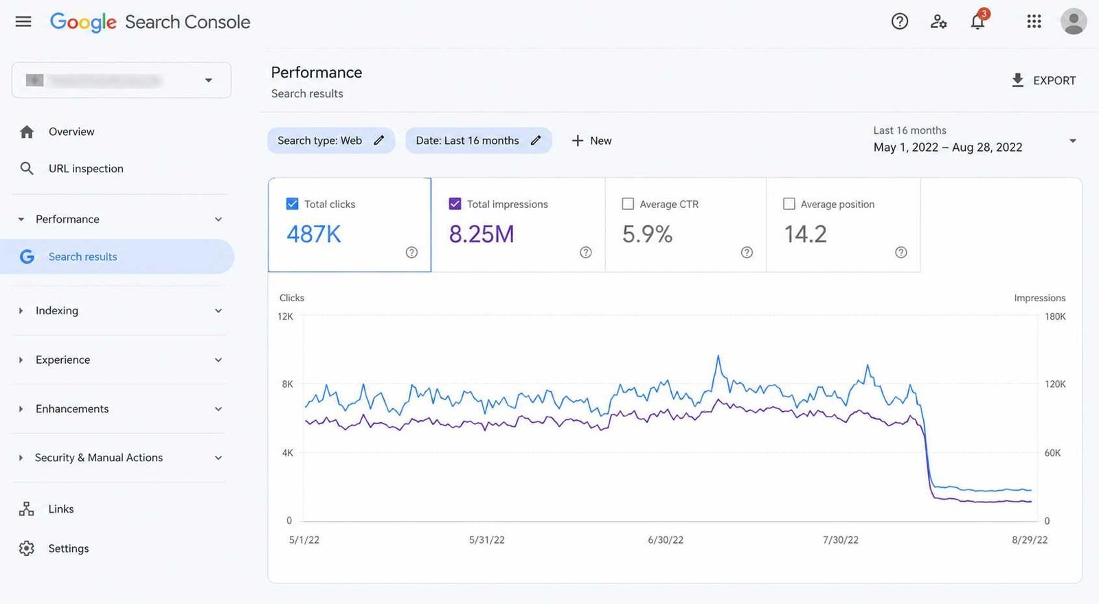
Task: Edit Search type filter pencil icon
Action: pos(379,140)
